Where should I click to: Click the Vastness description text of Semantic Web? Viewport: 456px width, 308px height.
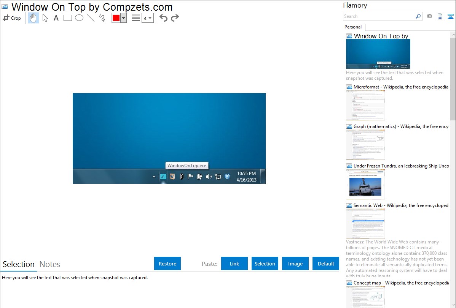pos(397,259)
